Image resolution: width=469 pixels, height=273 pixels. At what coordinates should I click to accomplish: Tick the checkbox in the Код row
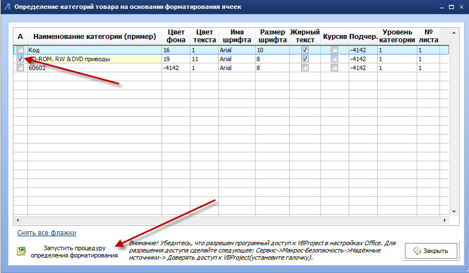(x=21, y=50)
